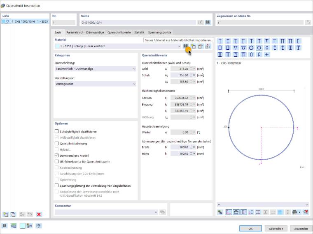Open the Spannungspunkte tab
313x234 pixels.
coord(159,32)
